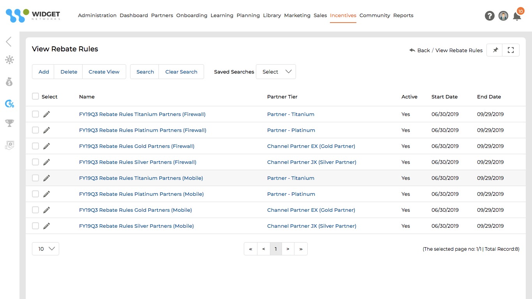Edit Silver Partners (Firewall) rule via pencil
The width and height of the screenshot is (532, 299).
click(47, 162)
